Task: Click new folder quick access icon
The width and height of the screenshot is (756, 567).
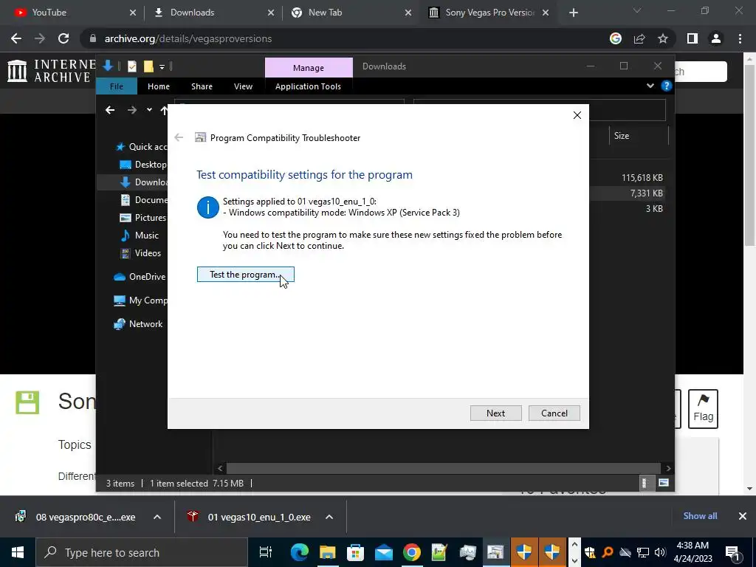Action: point(148,66)
